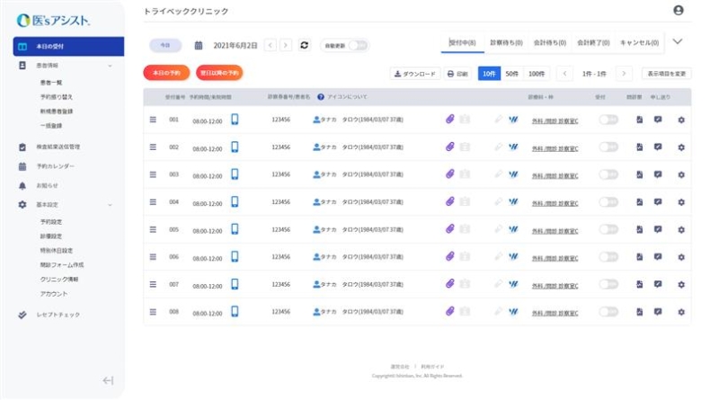Open the user account icon at top right
Screen dimensions: 710x400
coord(678,11)
